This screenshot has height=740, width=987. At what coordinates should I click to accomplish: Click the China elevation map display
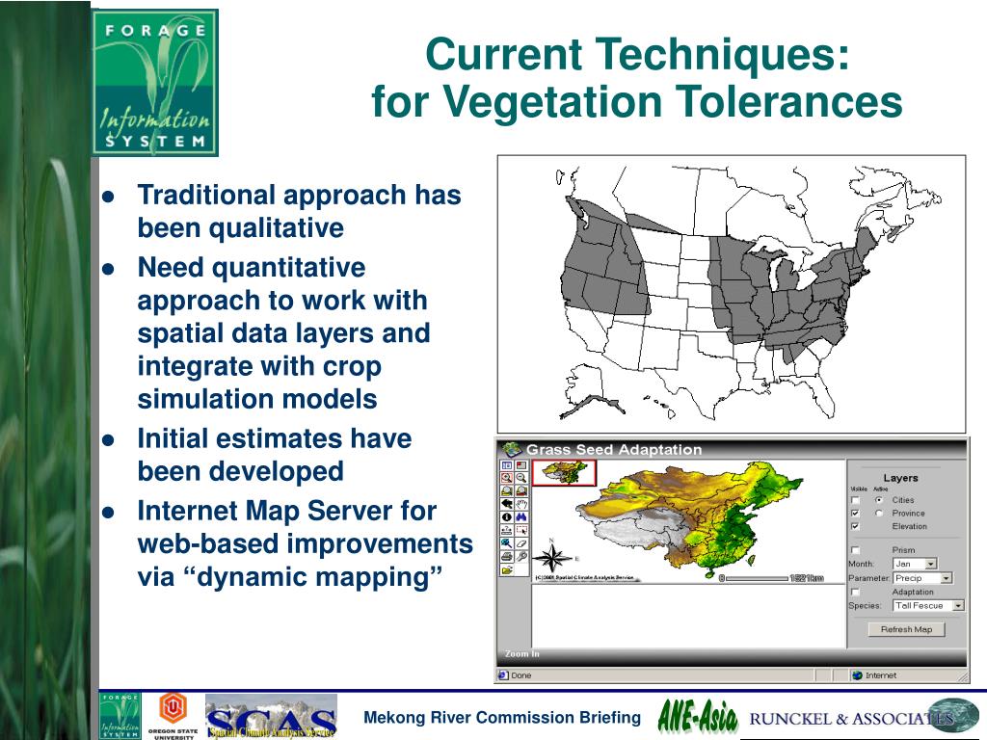pos(689,519)
